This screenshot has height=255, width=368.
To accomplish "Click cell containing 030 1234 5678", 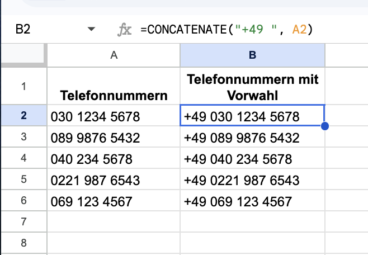I will point(114,116).
